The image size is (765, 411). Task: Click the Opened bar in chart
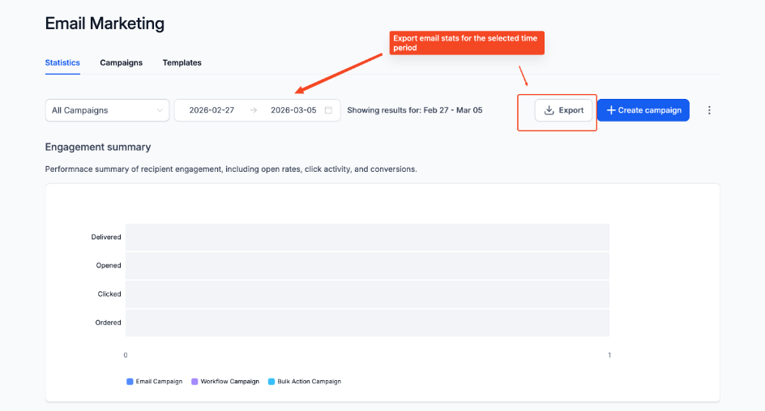(x=367, y=265)
